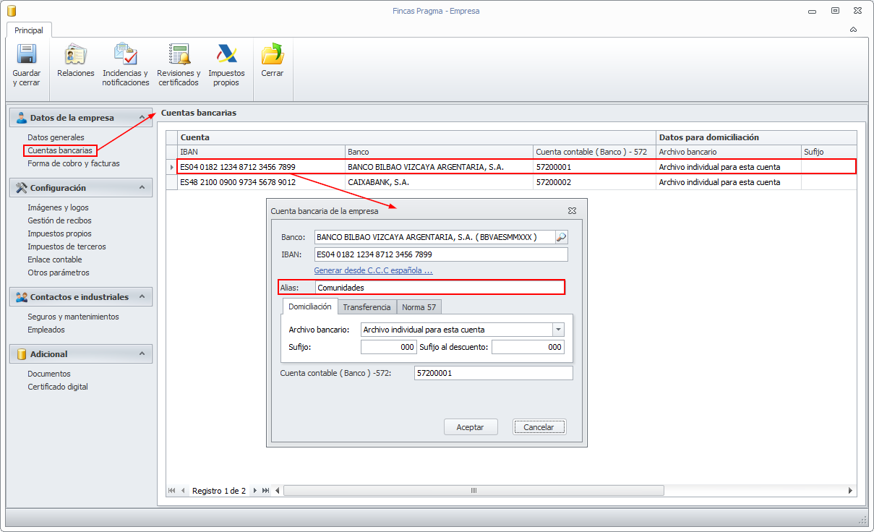Open Forma de cobro y facturas
Viewport: 874px width, 532px height.
tap(74, 163)
